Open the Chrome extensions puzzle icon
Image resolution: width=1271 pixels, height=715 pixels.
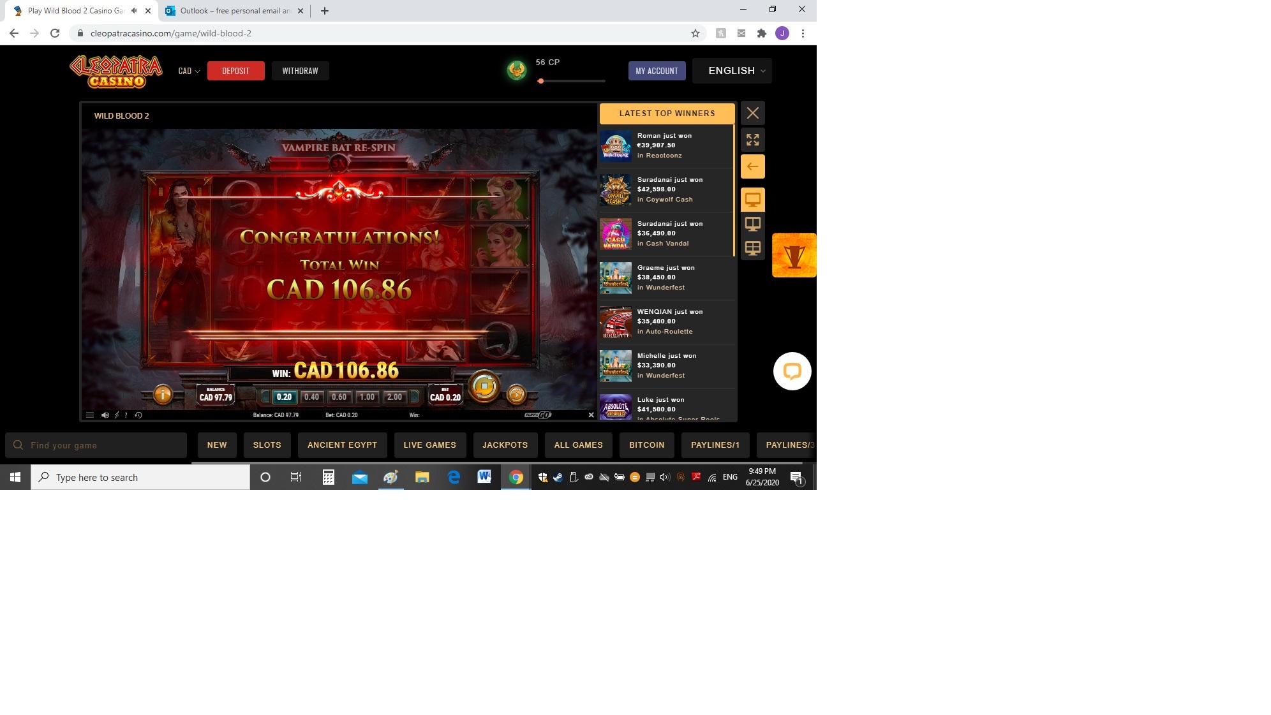[x=762, y=33]
